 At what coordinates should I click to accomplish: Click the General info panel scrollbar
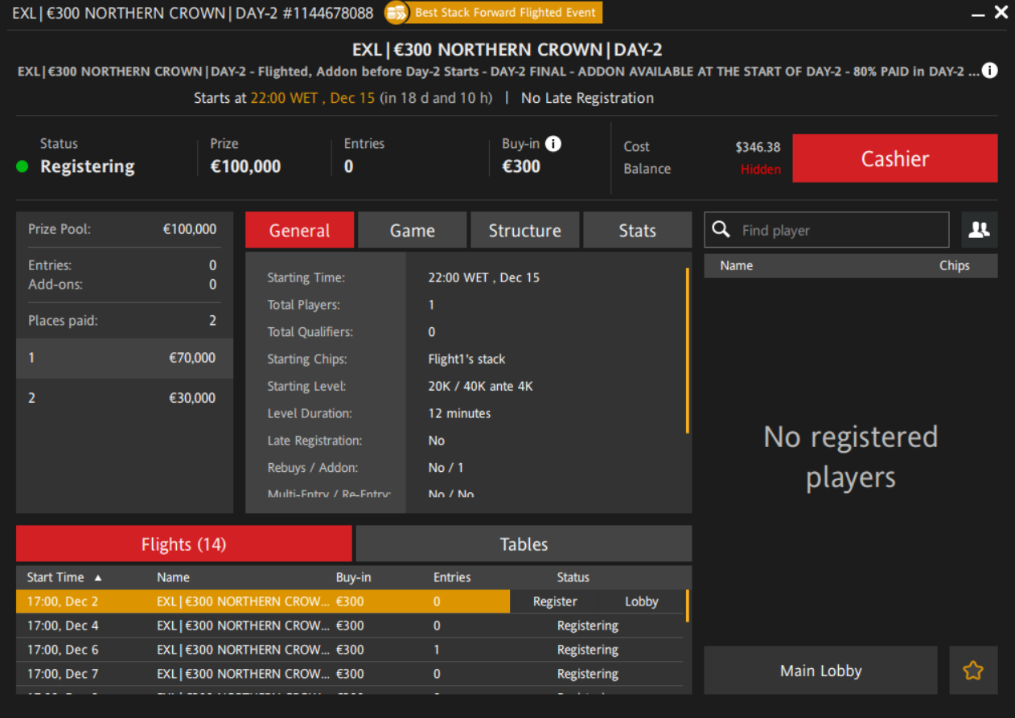click(687, 351)
